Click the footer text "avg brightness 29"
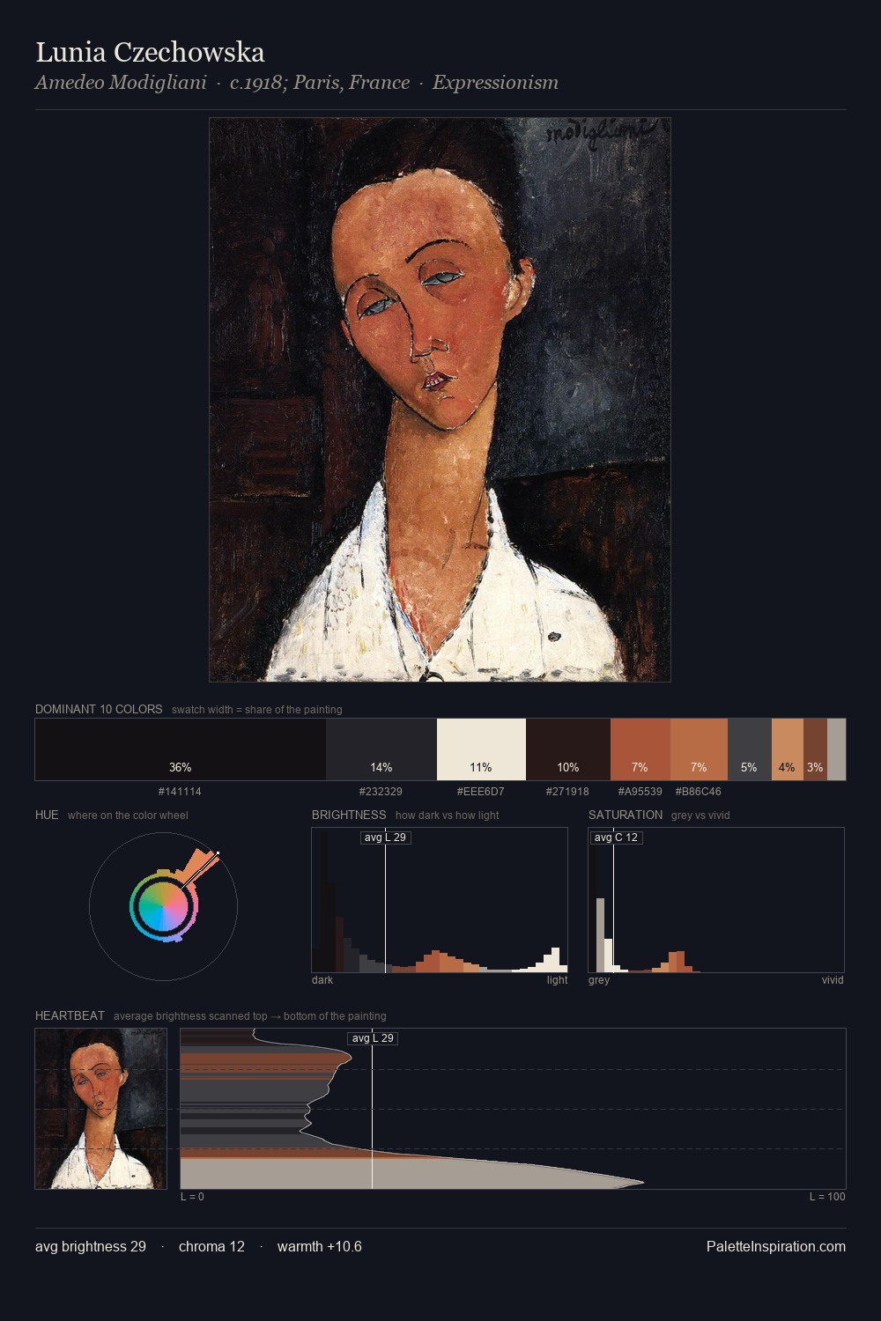Viewport: 881px width, 1321px height. pyautogui.click(x=91, y=1247)
